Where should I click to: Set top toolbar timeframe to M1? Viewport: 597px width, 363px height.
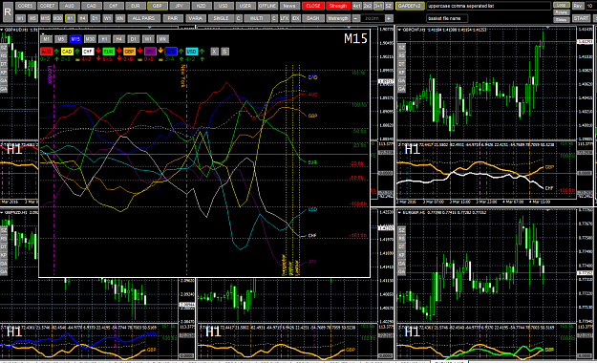coord(21,18)
